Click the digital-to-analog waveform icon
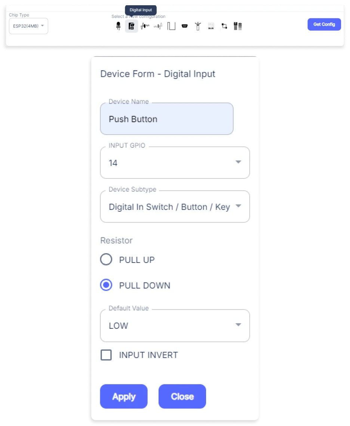This screenshot has width=350, height=426. pos(158,26)
